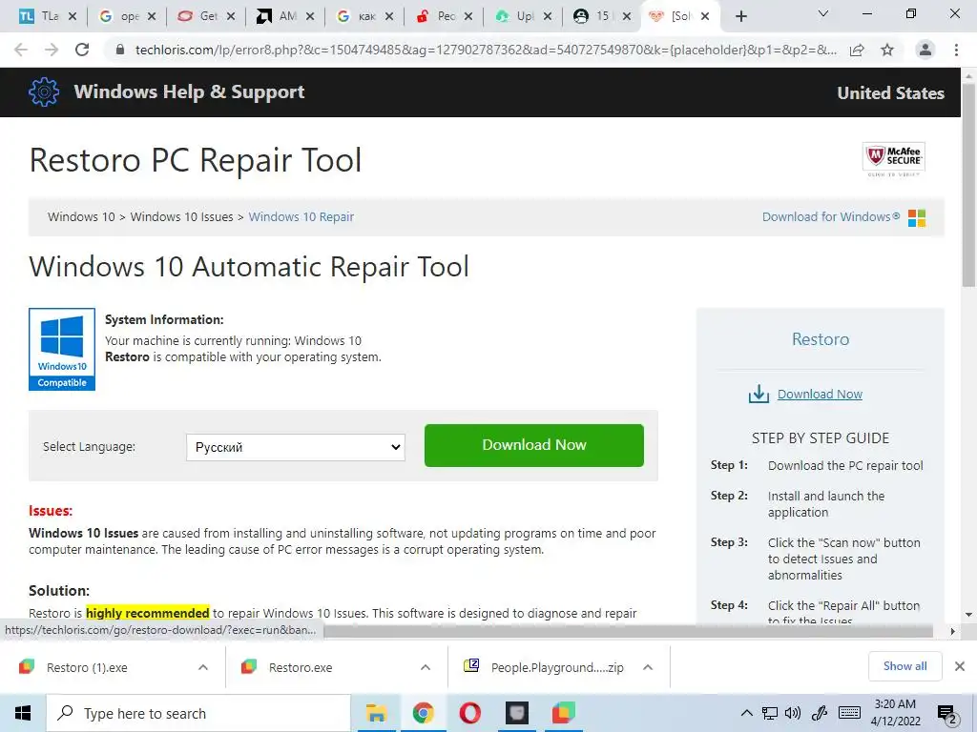Click the dark gray taskbar app icon
The height and width of the screenshot is (732, 977).
coord(516,713)
